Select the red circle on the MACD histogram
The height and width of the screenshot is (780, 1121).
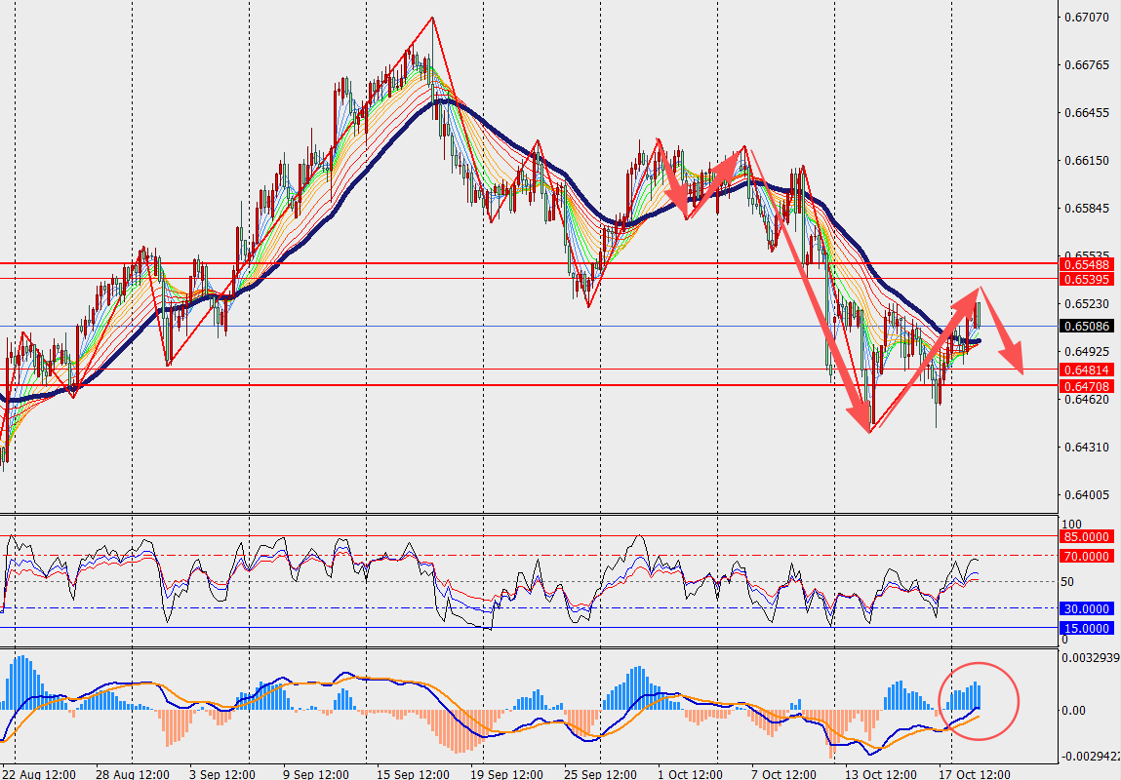978,701
